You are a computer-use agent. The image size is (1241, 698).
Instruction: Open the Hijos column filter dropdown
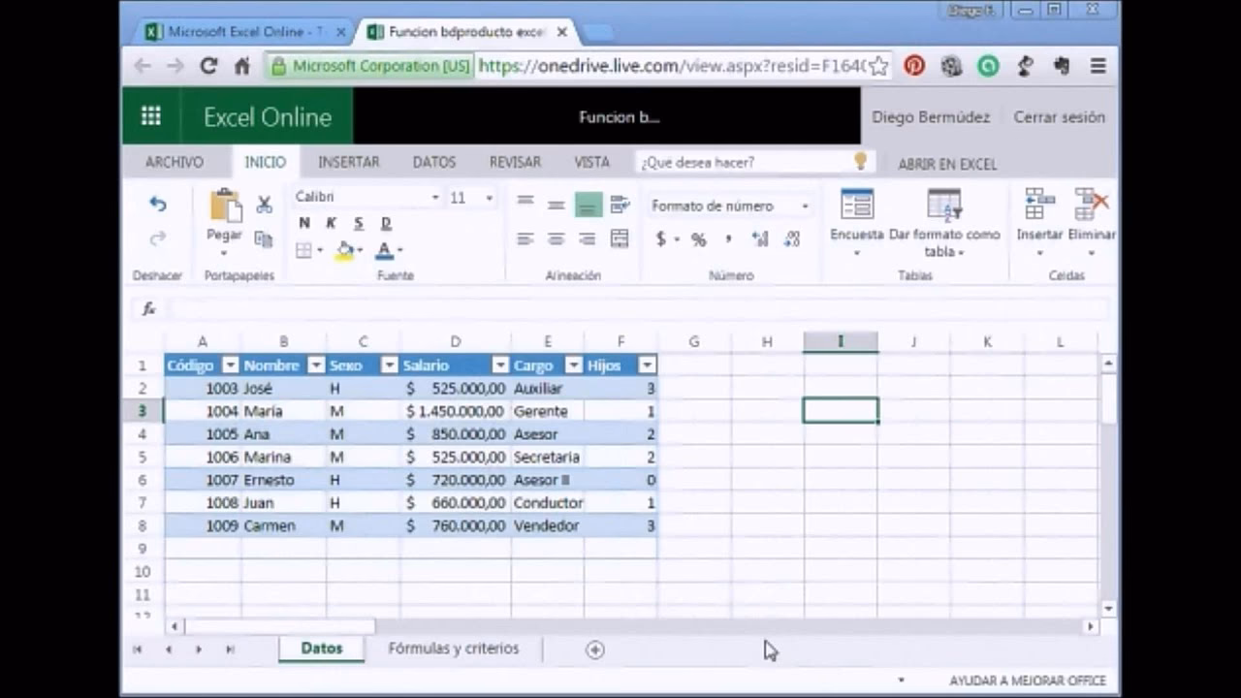click(647, 365)
